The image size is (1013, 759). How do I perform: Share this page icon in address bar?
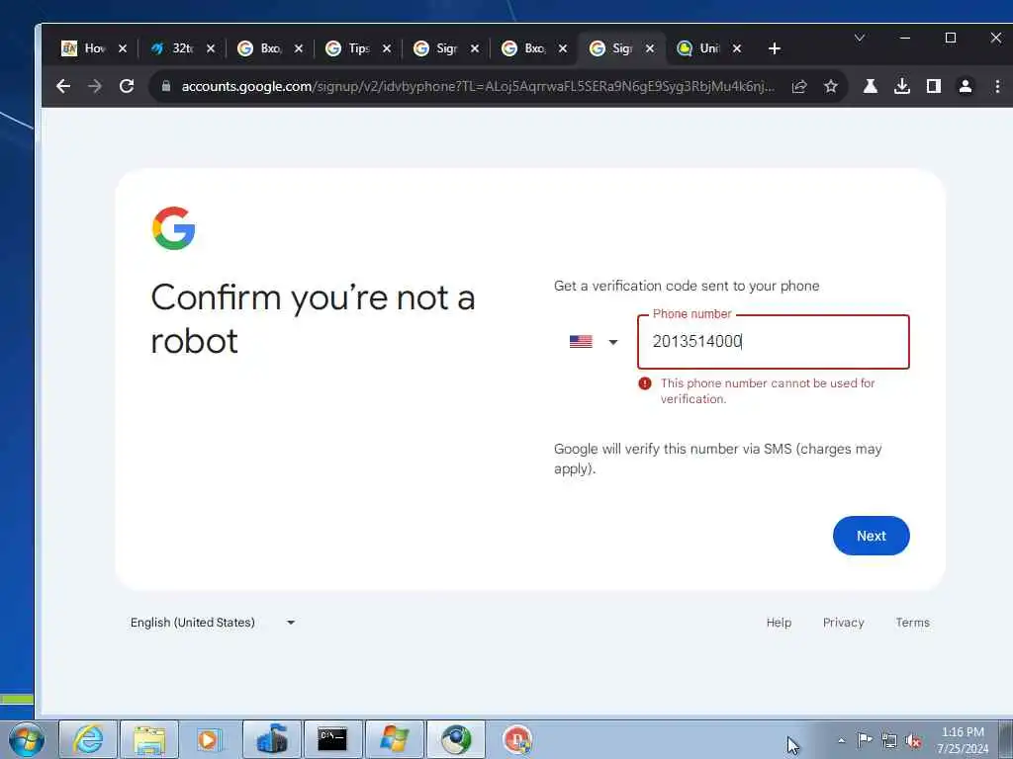click(799, 86)
